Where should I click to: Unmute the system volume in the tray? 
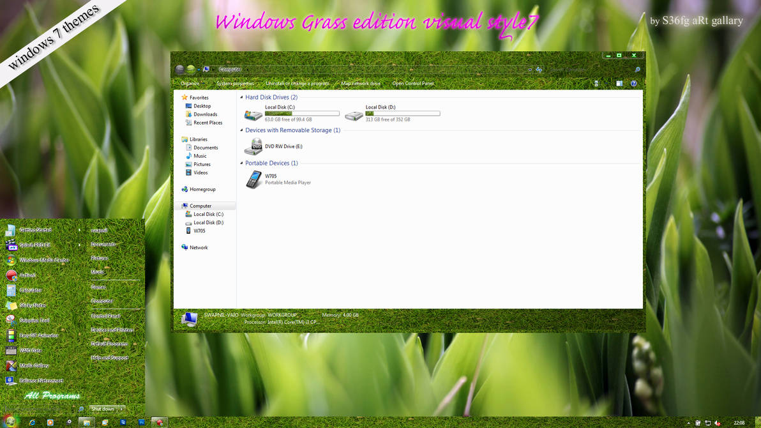tap(718, 422)
